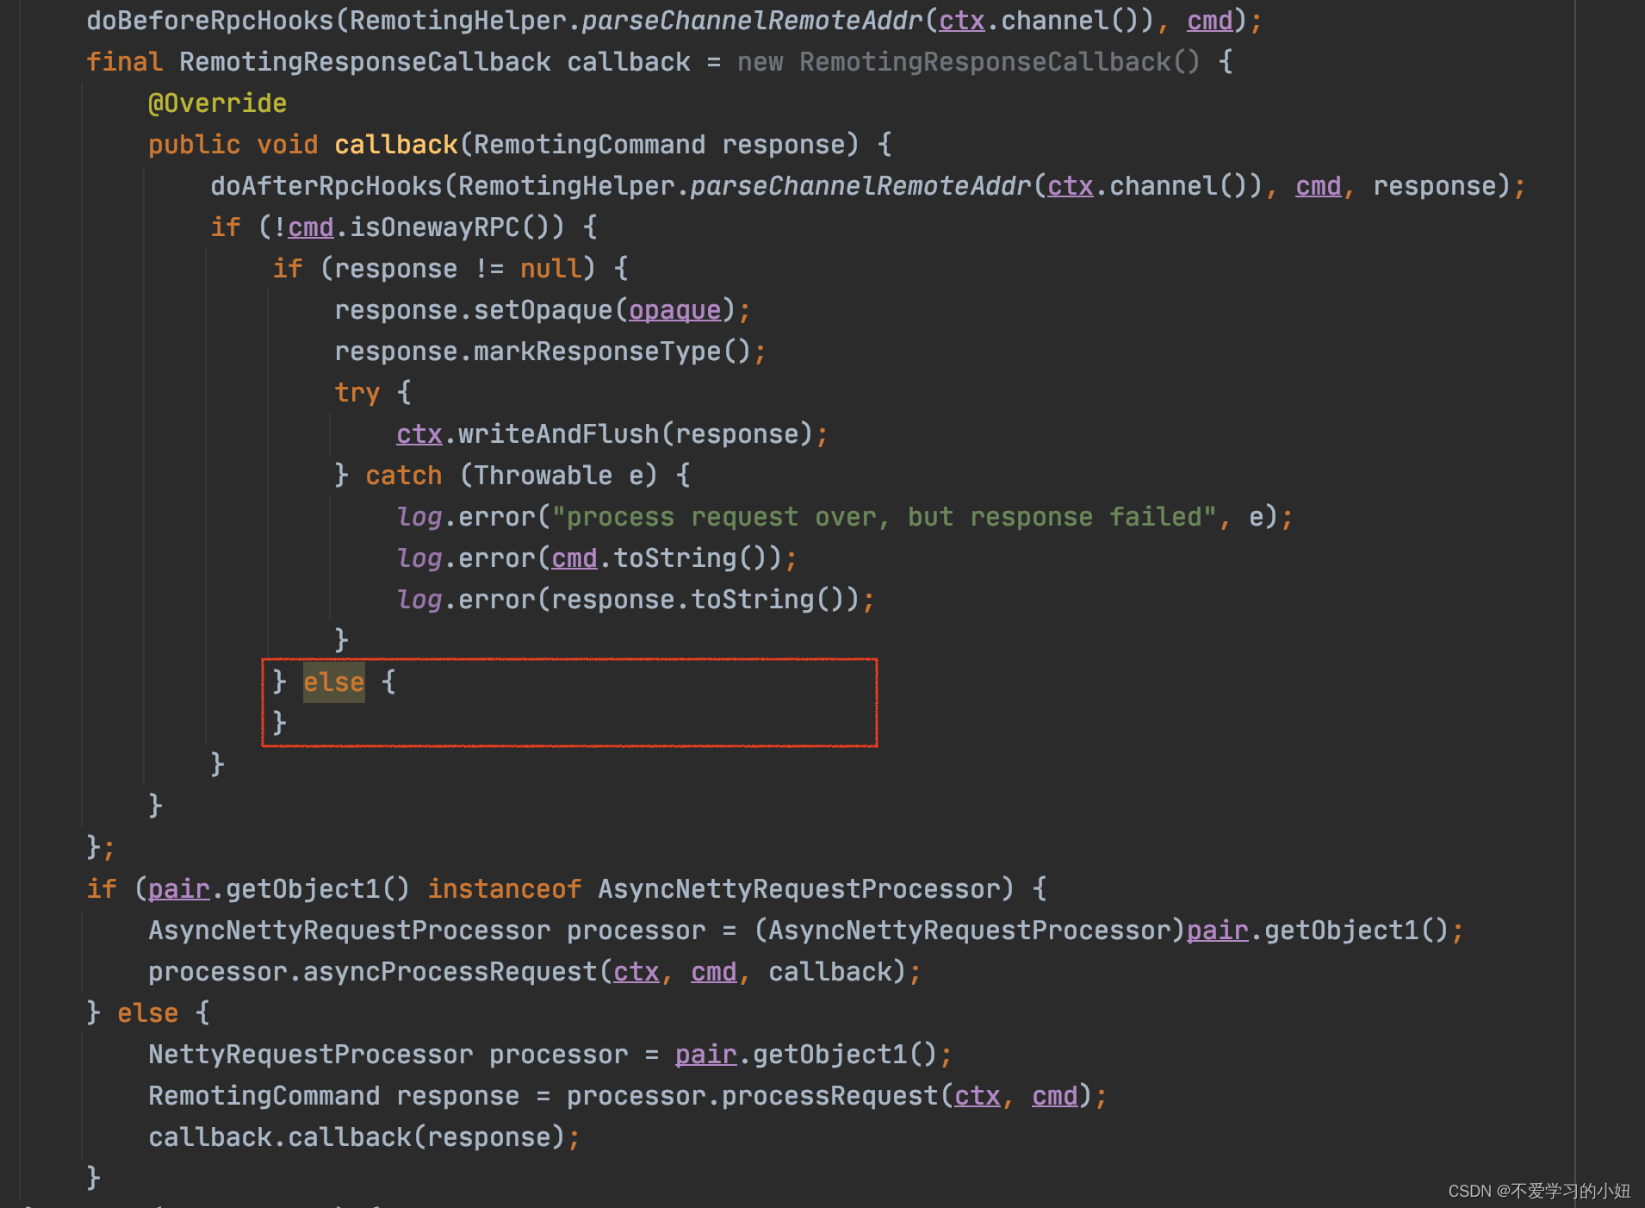1645x1208 pixels.
Task: Click the underlined opaque variable
Action: [x=674, y=309]
